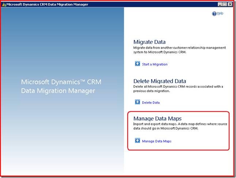
Task: Start a Migration via its link
Action: tap(155, 64)
